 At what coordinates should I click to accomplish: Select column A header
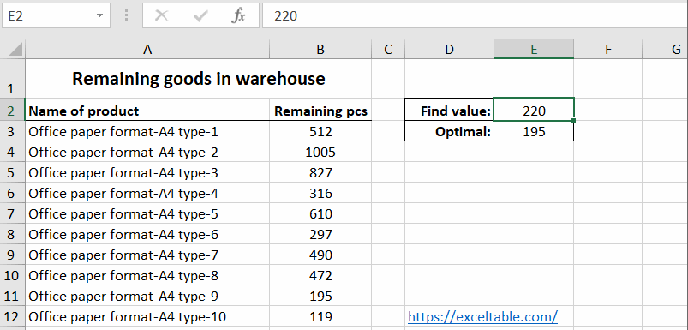click(147, 49)
